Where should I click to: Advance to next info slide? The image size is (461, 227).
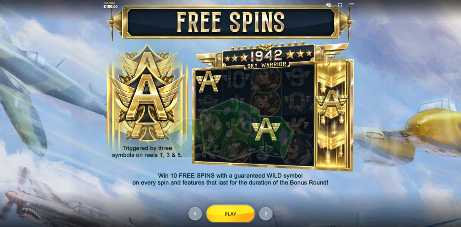tap(266, 214)
